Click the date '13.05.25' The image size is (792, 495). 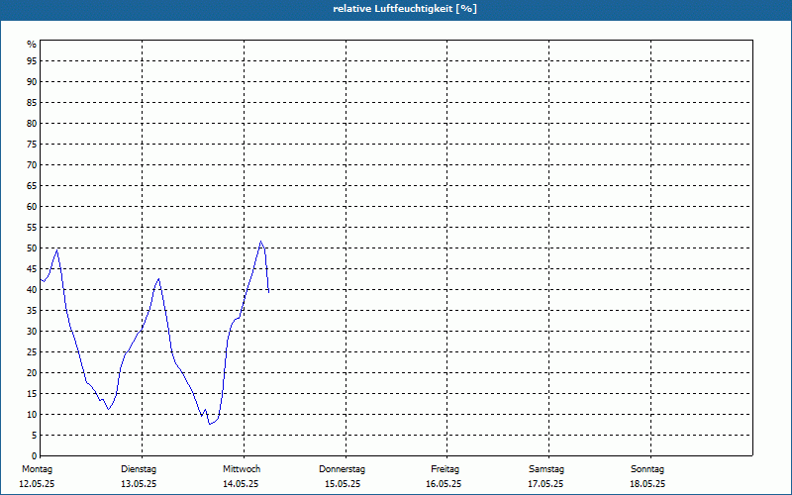click(x=139, y=484)
